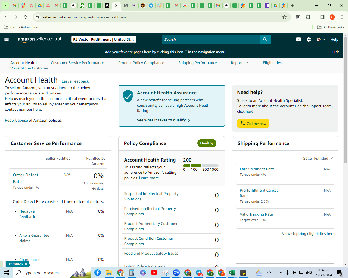Open the Windows Start menu
The image size is (348, 278).
[x=7, y=273]
